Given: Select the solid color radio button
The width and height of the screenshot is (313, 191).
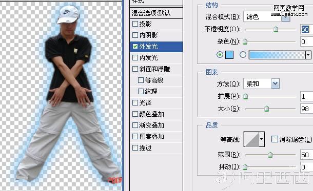Looking at the screenshot, I should 220,55.
